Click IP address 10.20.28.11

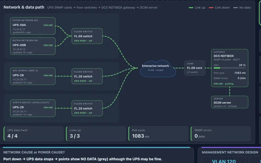click(x=20, y=80)
